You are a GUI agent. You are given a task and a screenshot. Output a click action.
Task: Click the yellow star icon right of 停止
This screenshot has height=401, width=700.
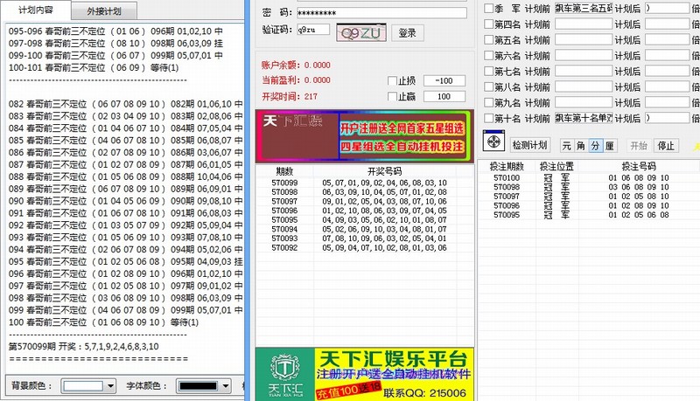pyautogui.click(x=695, y=145)
